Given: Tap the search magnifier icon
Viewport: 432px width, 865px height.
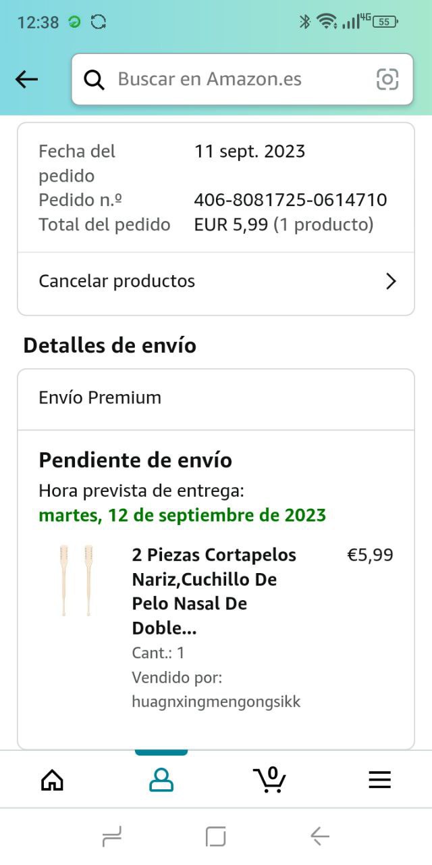Looking at the screenshot, I should coord(94,80).
